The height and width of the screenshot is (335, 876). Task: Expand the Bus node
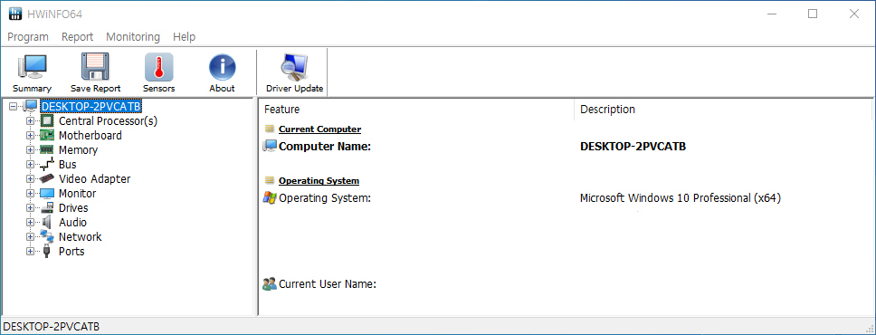30,165
